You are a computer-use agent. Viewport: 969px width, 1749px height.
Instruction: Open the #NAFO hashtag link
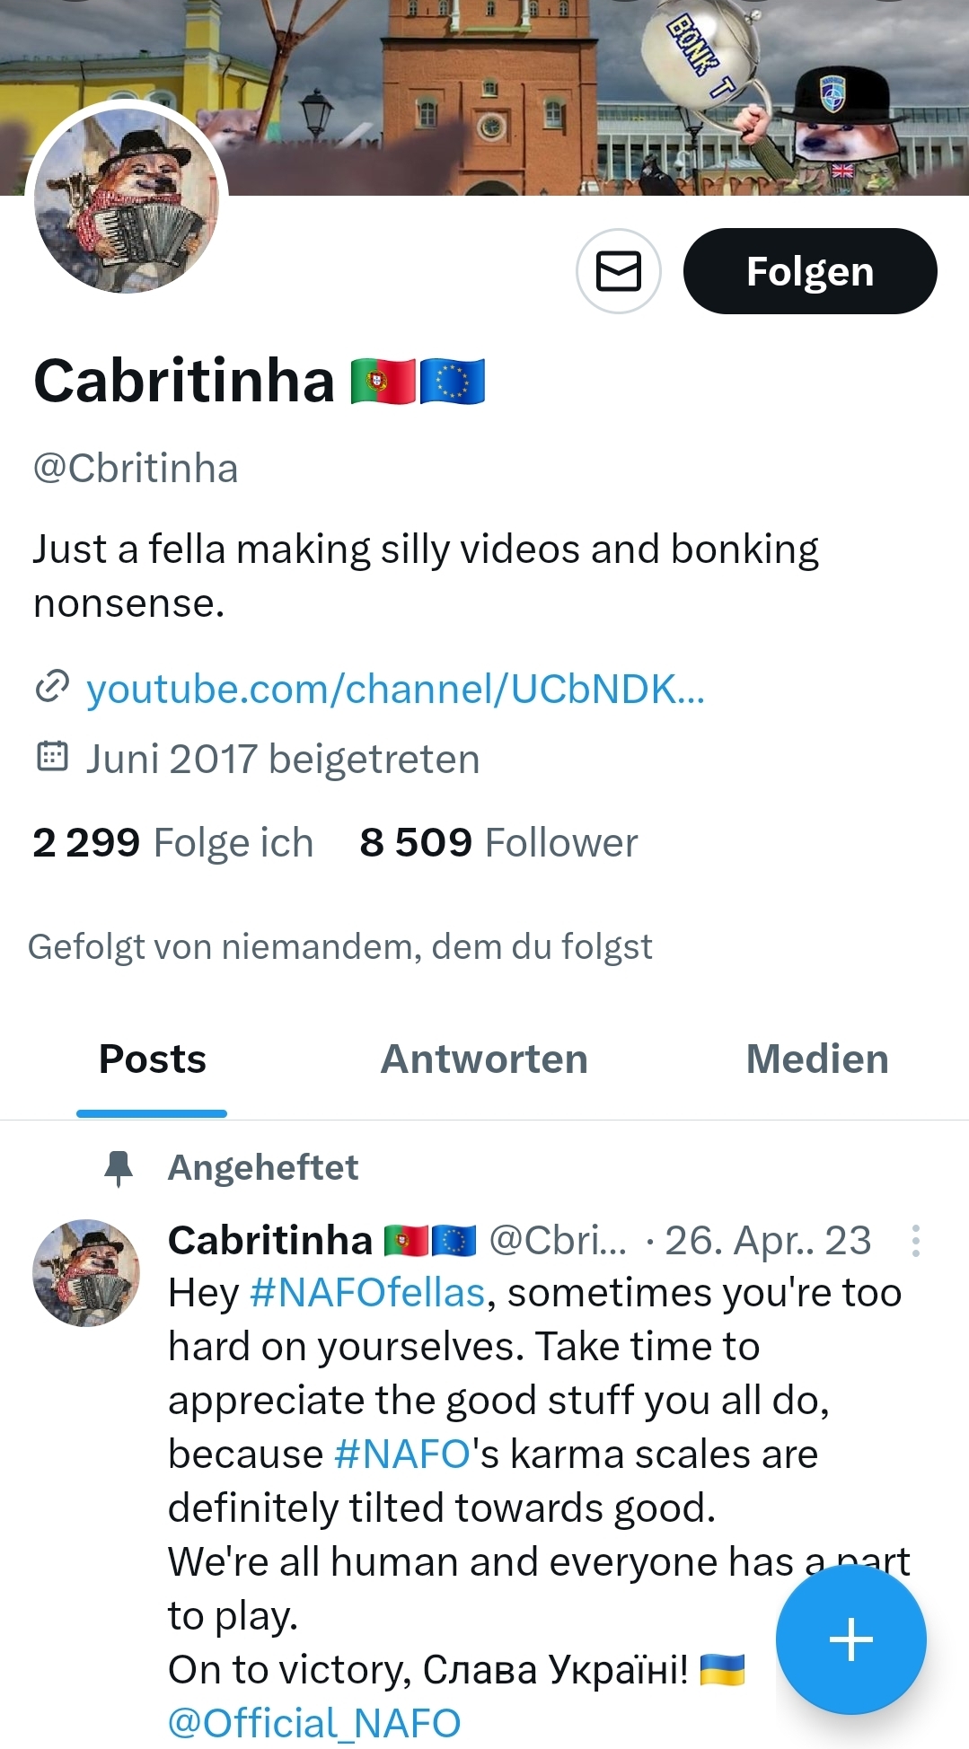point(402,1455)
